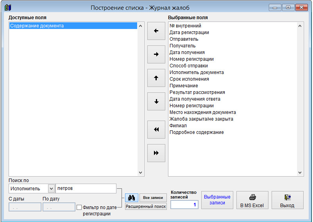Image resolution: width=313 pixels, height=222 pixels.
Task: Move selected field down with down arrow
Action: tap(156, 101)
